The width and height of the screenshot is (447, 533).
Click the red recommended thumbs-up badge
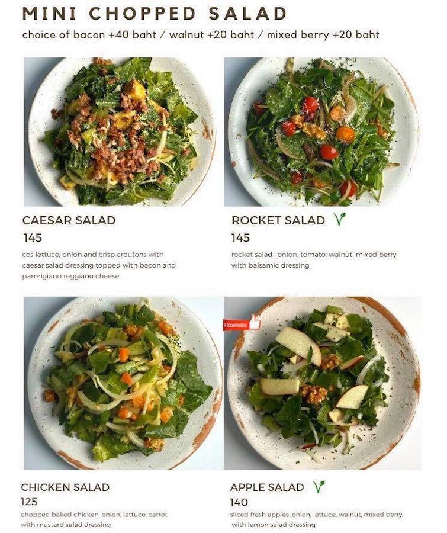click(242, 323)
